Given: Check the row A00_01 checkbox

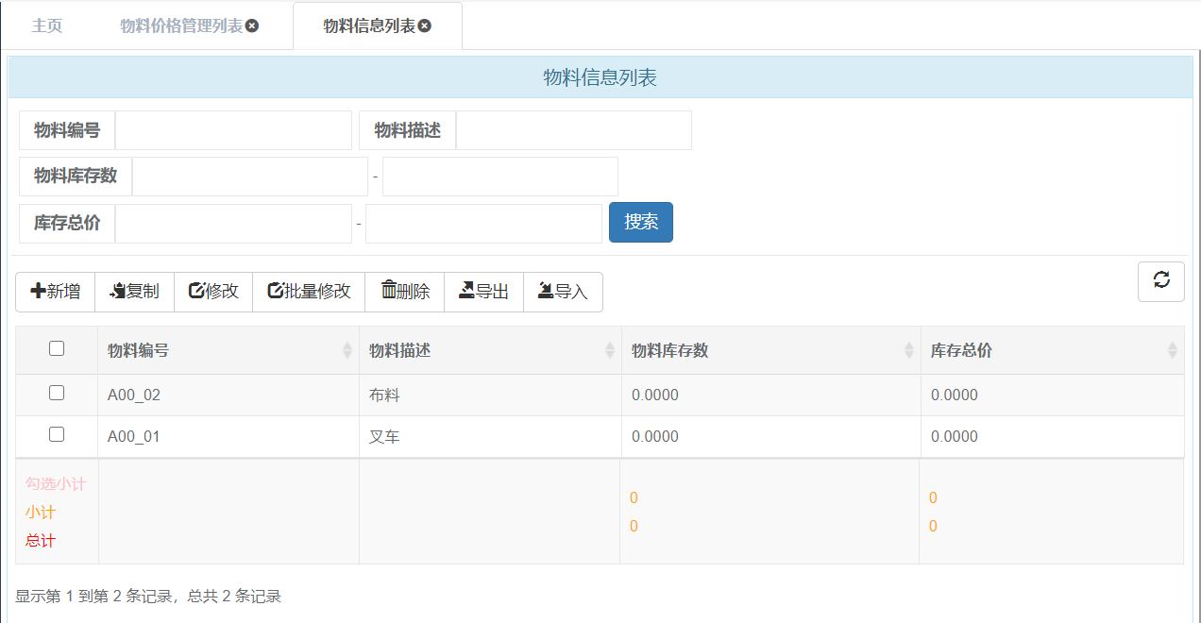Looking at the screenshot, I should [x=57, y=434].
